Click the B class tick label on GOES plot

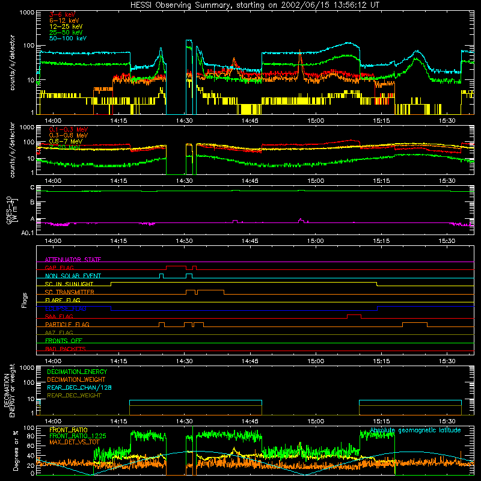coord(32,203)
